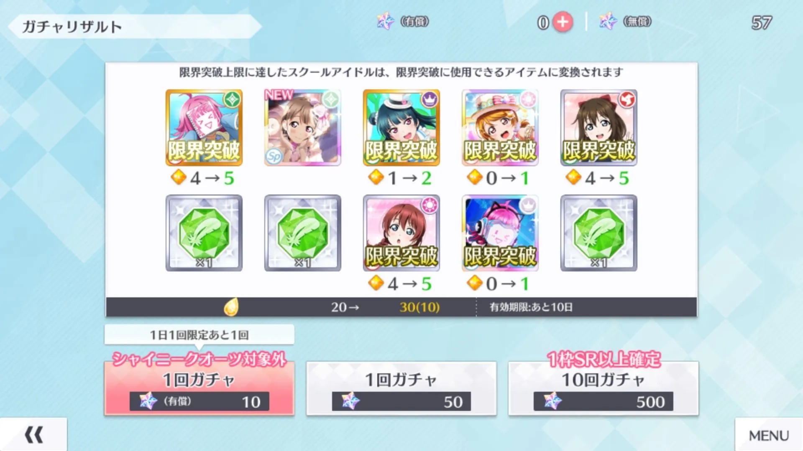Viewport: 803px width, 451px height.
Task: Open the MENU button
Action: click(x=769, y=435)
